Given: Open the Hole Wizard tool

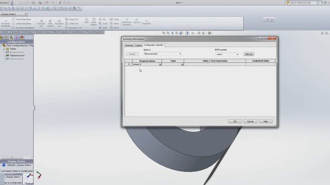Looking at the screenshot, I should pos(50,23).
